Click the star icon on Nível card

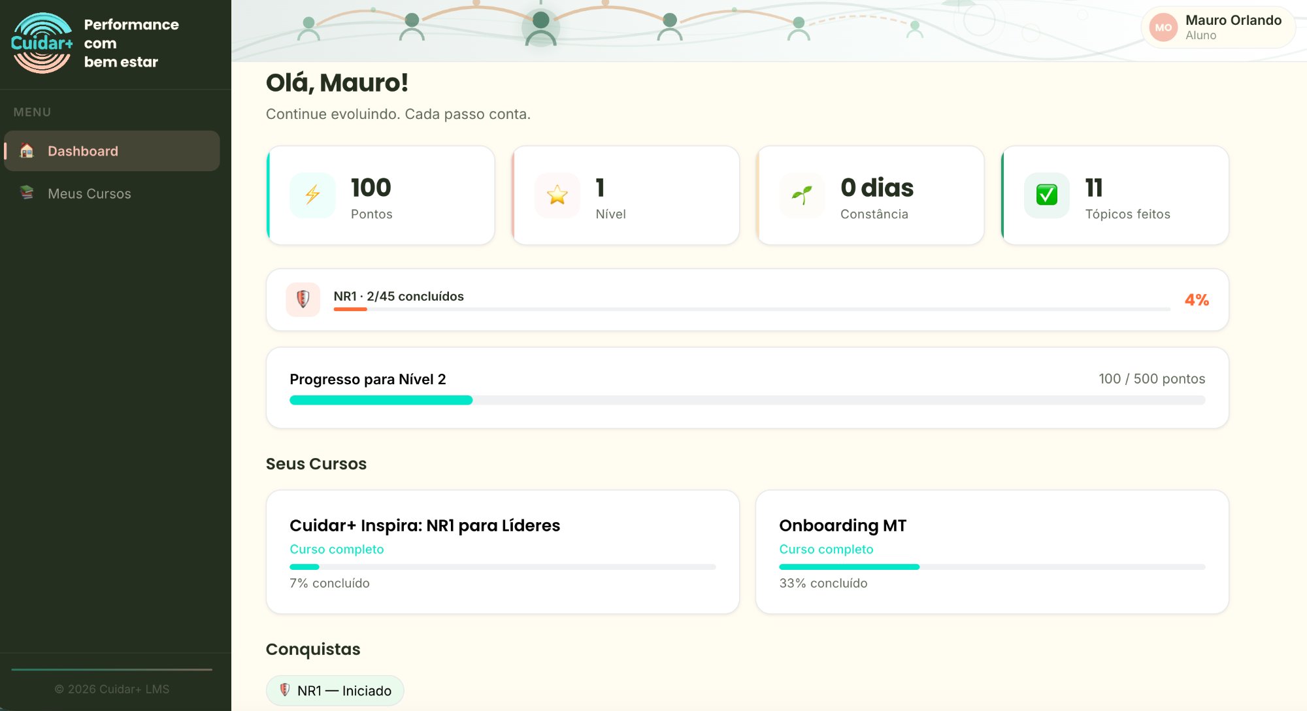point(557,195)
